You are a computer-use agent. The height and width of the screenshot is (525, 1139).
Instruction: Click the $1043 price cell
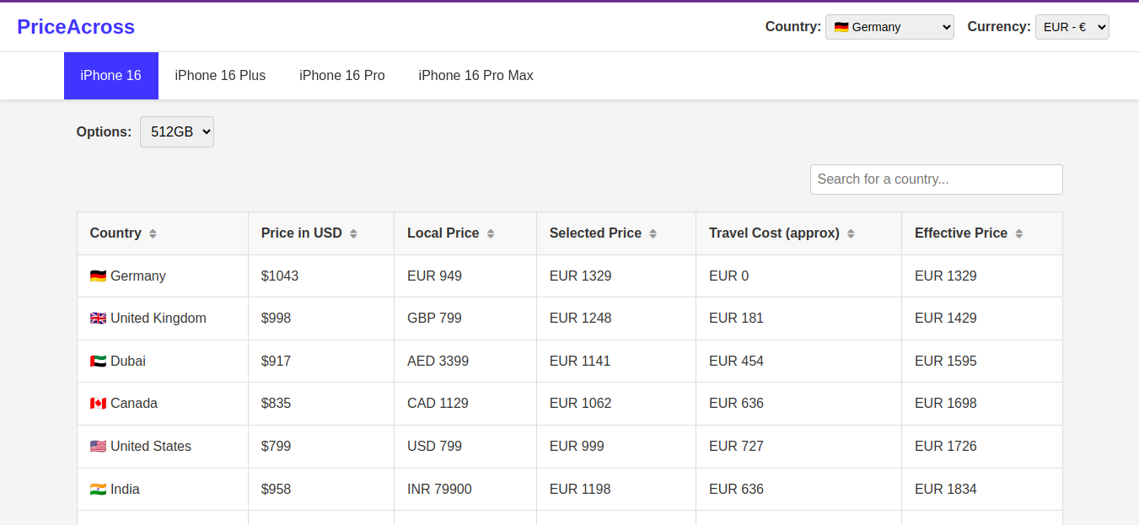pos(321,276)
